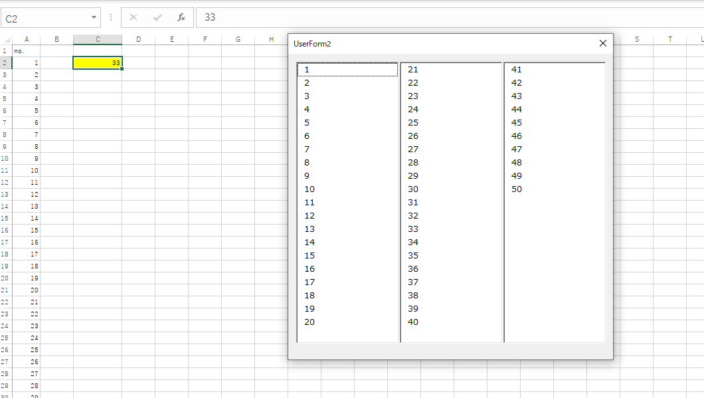The width and height of the screenshot is (704, 398).
Task: Select item 38 in second listbox
Action: click(451, 296)
